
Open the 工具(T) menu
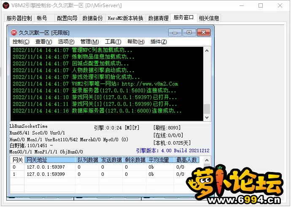(x=113, y=42)
